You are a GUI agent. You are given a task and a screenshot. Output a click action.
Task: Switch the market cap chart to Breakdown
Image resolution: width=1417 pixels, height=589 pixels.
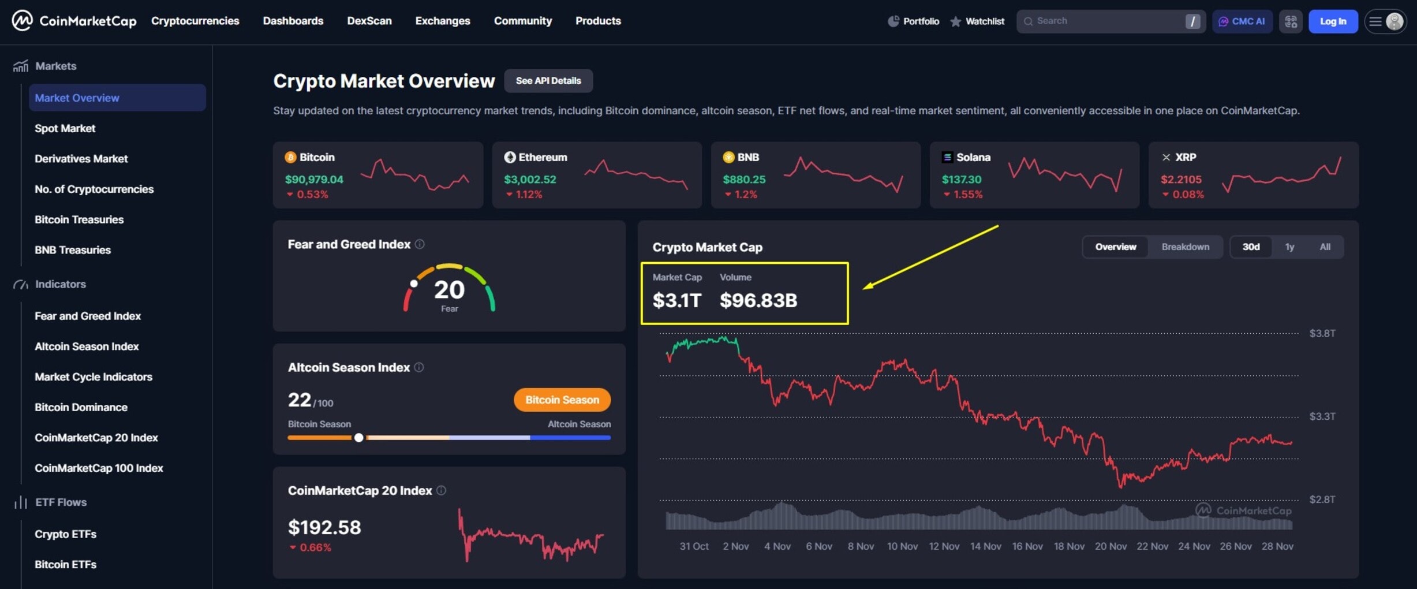[1185, 247]
